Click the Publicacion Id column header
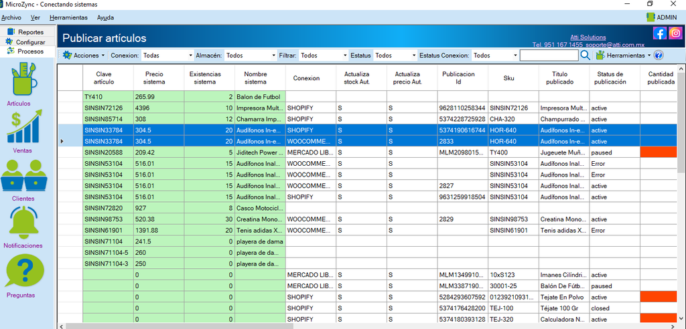This screenshot has height=329, width=686. [x=462, y=78]
